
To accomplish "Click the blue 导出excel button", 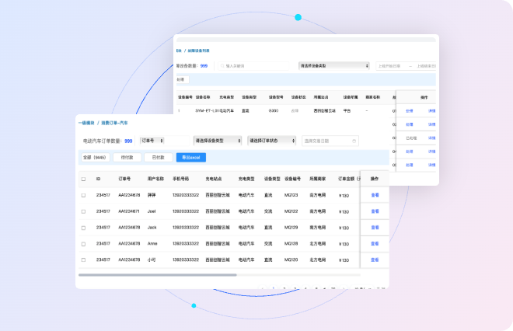I will [190, 157].
